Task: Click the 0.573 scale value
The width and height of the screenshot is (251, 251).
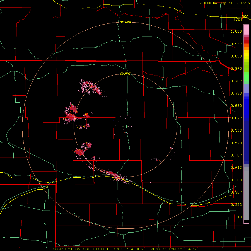Action: click(236, 131)
